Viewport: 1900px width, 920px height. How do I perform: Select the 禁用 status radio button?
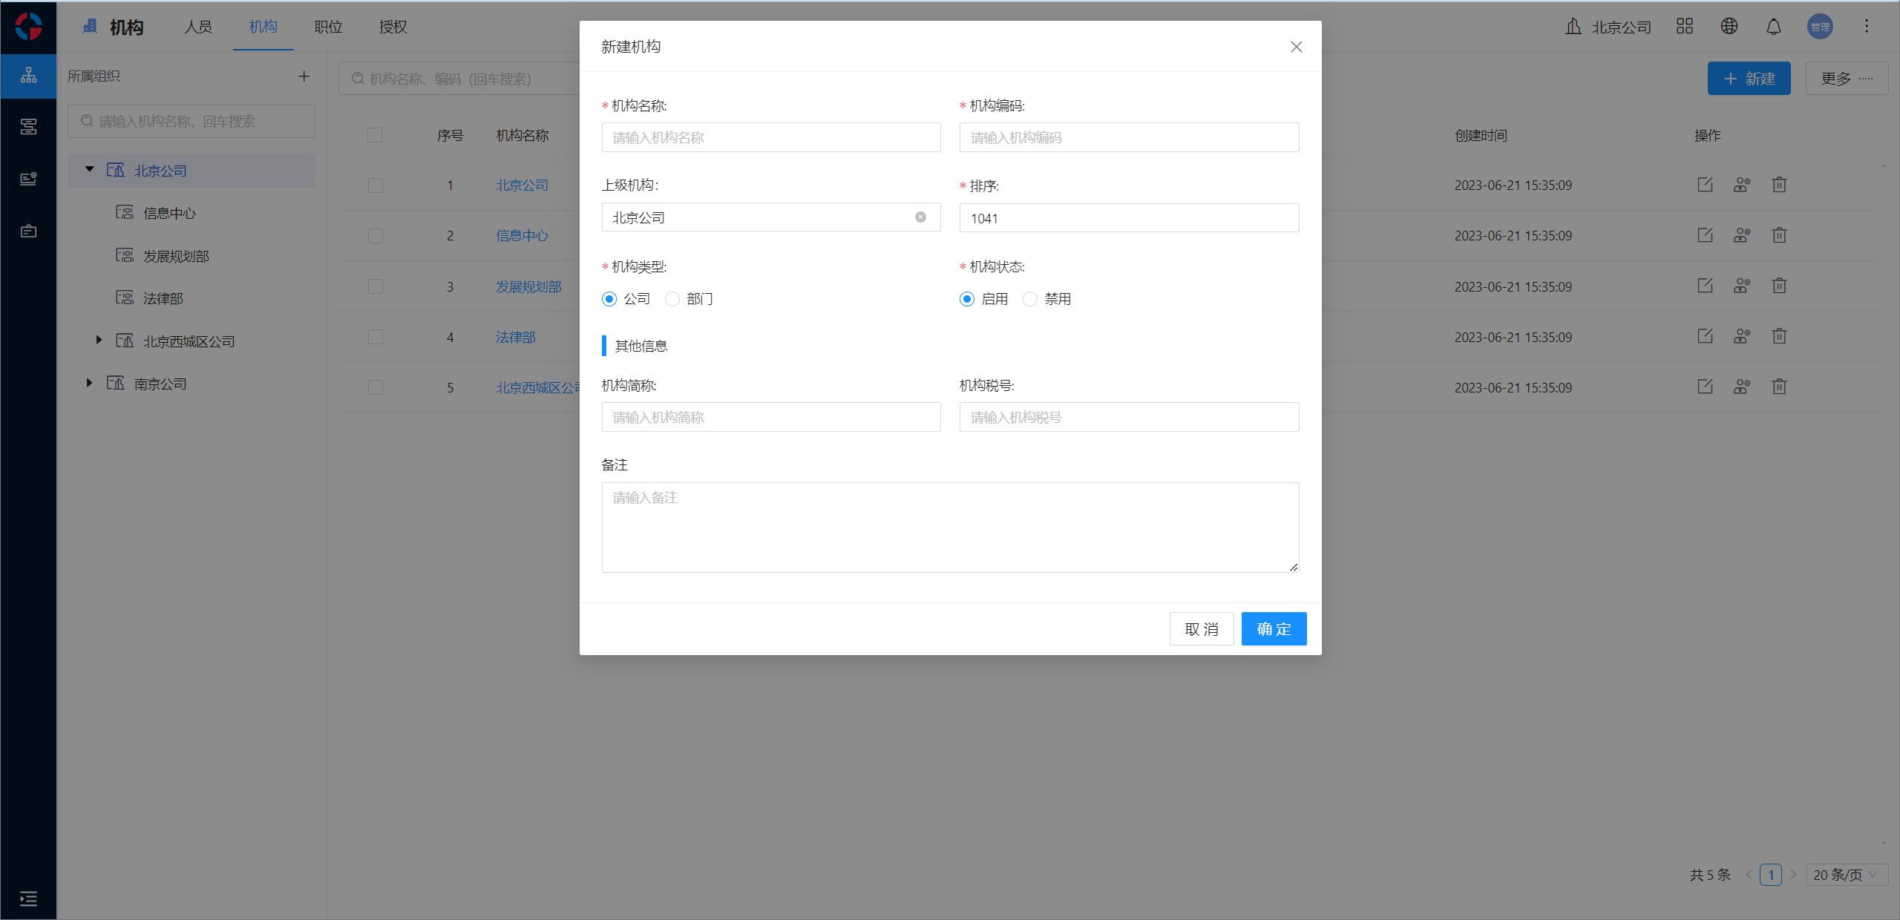(x=1030, y=299)
